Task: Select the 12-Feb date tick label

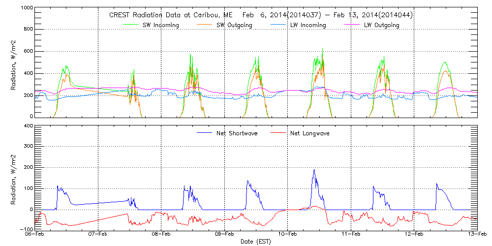Action: coord(414,235)
